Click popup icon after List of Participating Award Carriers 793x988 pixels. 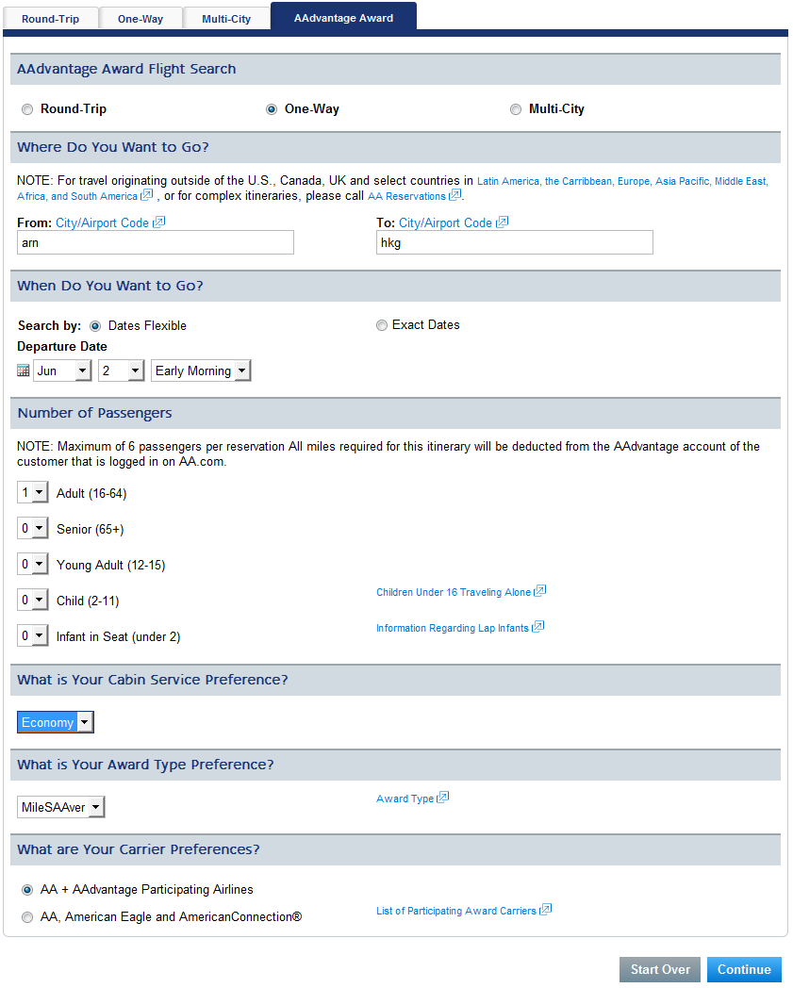tap(545, 909)
